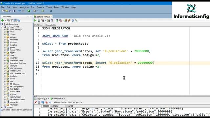Switch to the Script Output tab
Image resolution: width=210 pixels, height=118 pixels.
(42, 99)
